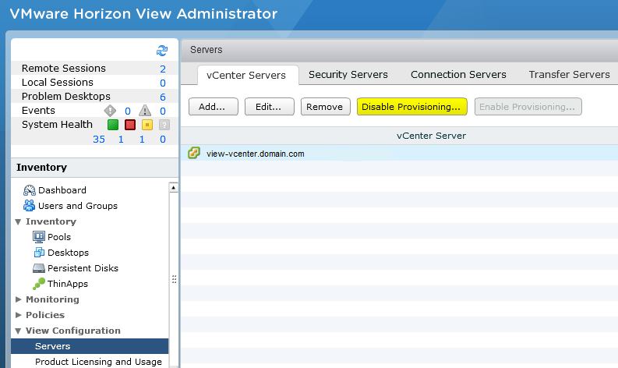Open the Pools icon in tree
This screenshot has width=618, height=368.
[39, 237]
